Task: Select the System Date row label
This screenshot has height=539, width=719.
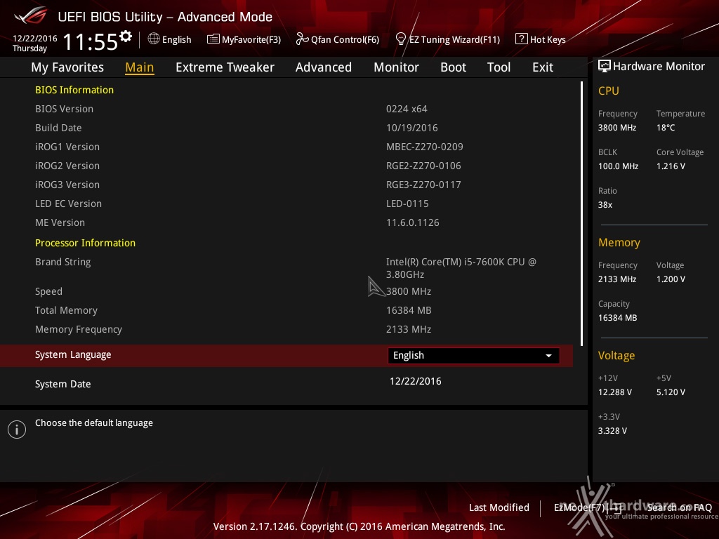Action: (x=62, y=384)
